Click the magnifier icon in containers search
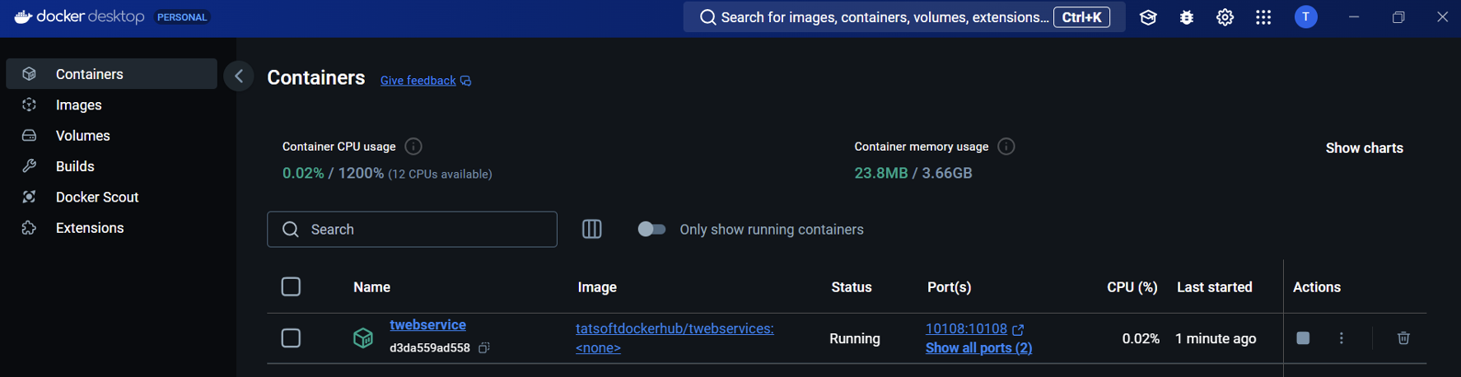This screenshot has width=1461, height=377. coord(291,229)
